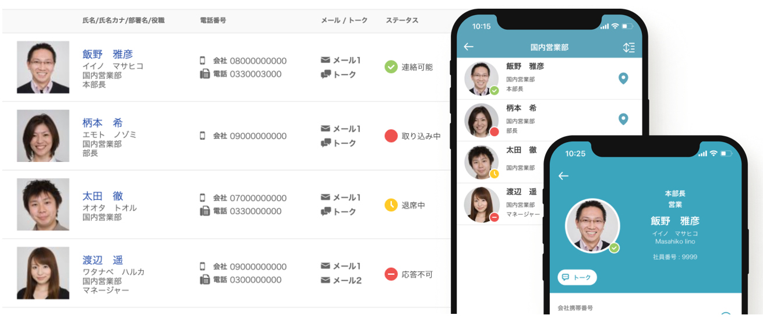This screenshot has height=322, width=763.
Task: Click トーク chat icon for 飯野 雅彦
Action: pyautogui.click(x=326, y=75)
